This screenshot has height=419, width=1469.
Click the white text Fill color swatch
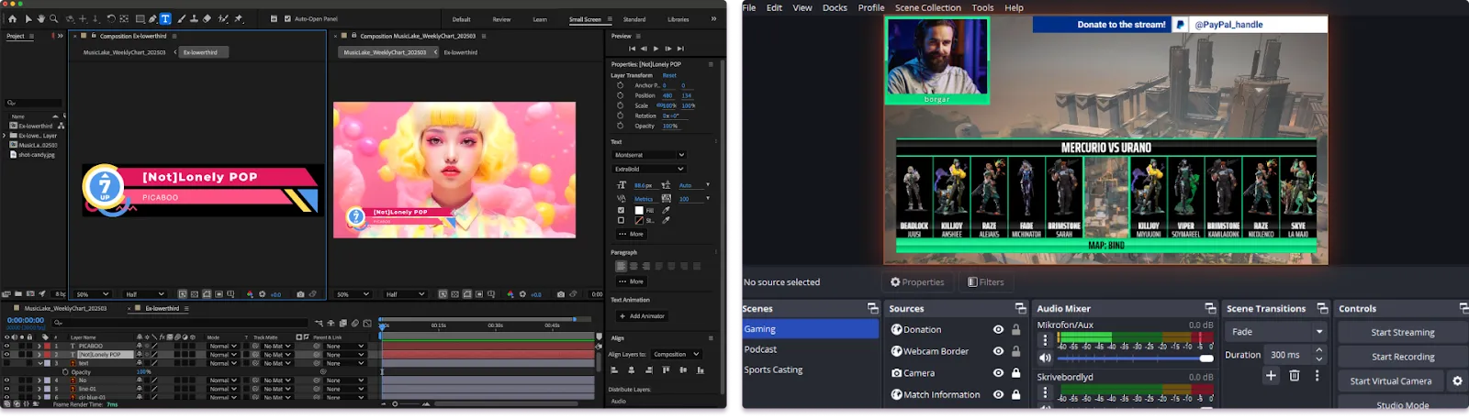pyautogui.click(x=639, y=210)
